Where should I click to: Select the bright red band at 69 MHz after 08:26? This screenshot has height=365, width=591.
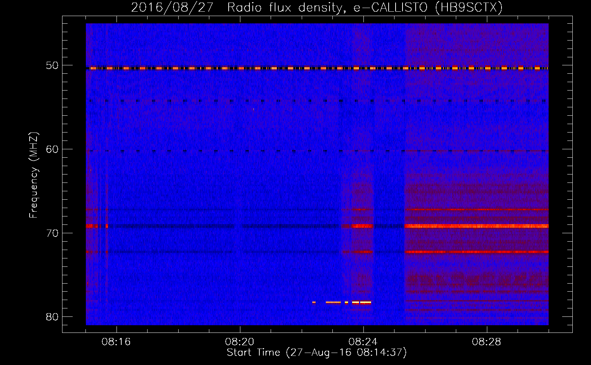477,226
